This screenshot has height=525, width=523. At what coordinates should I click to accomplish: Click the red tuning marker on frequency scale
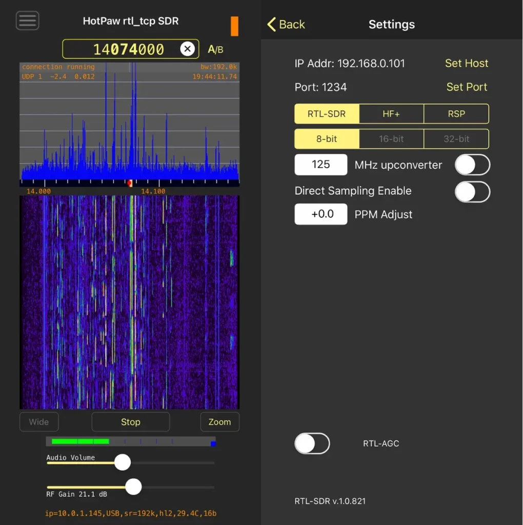coord(130,183)
